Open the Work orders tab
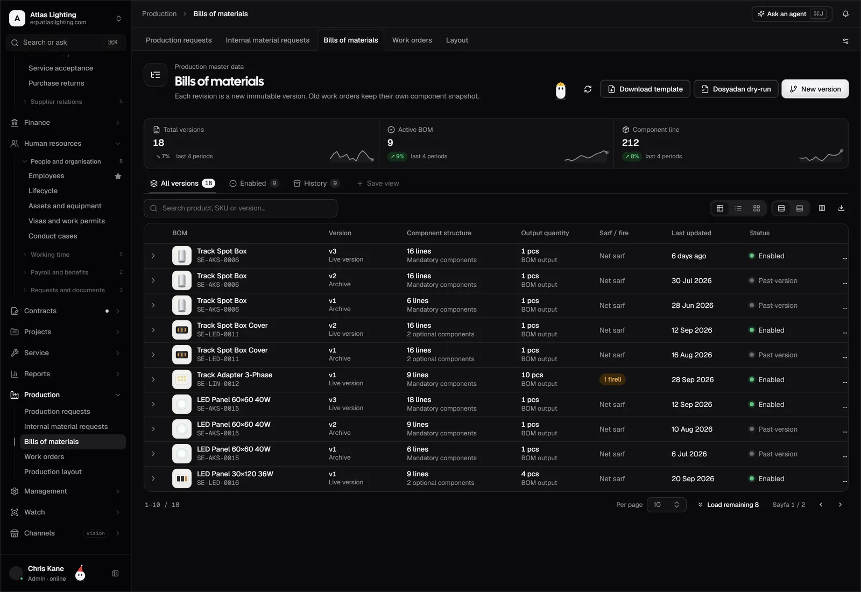 [412, 40]
